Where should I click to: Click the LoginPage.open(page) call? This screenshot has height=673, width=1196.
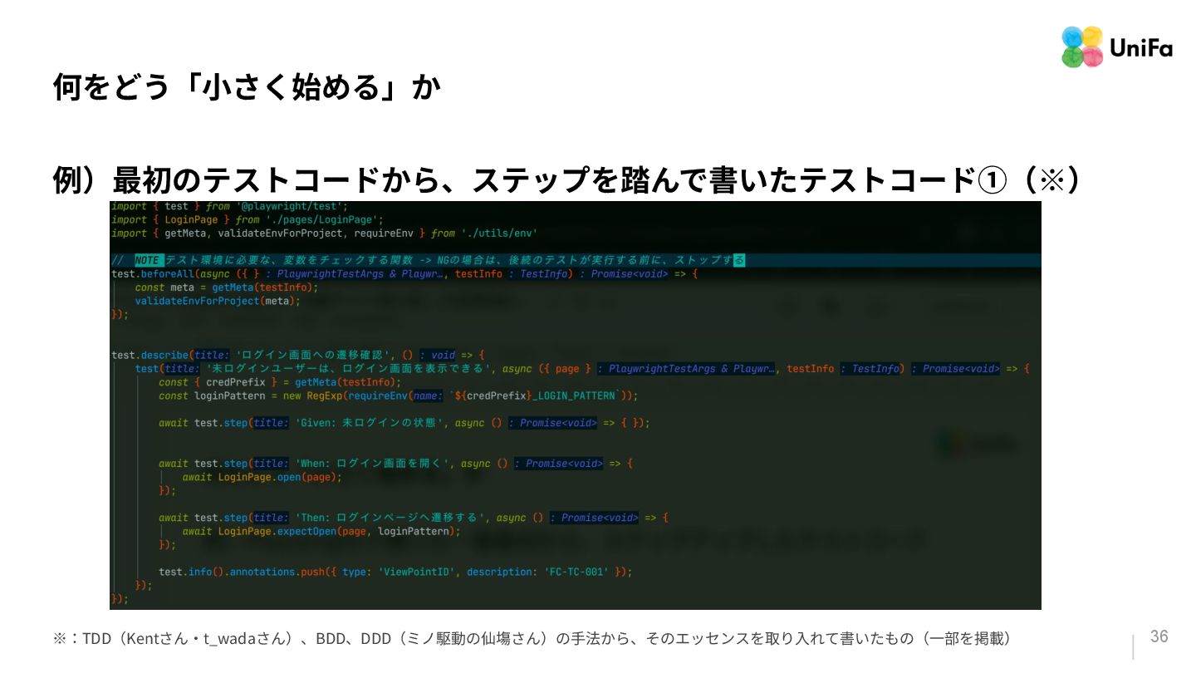click(x=280, y=477)
